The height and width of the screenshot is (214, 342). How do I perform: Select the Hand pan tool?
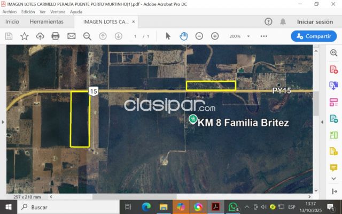[x=183, y=36]
